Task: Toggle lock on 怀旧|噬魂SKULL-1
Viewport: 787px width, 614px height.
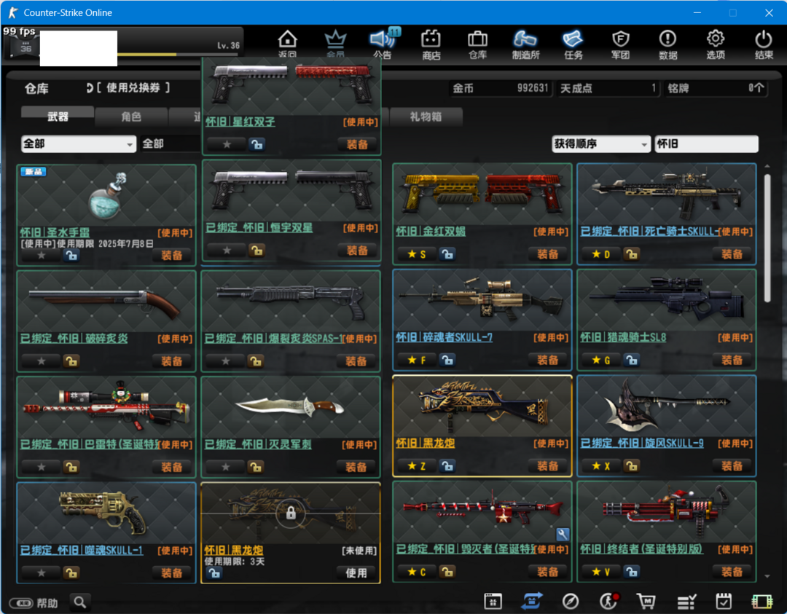Action: click(x=71, y=572)
